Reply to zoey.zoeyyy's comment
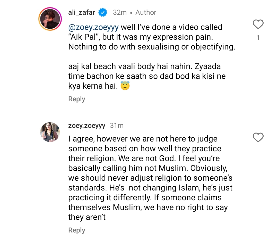The image size is (278, 241). [x=76, y=230]
